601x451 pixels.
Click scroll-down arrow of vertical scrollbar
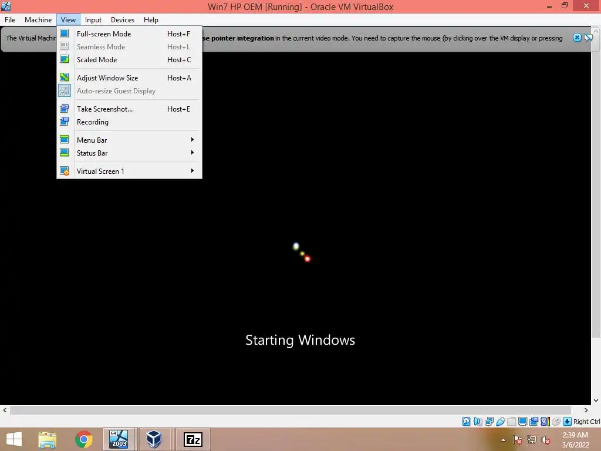[596, 400]
